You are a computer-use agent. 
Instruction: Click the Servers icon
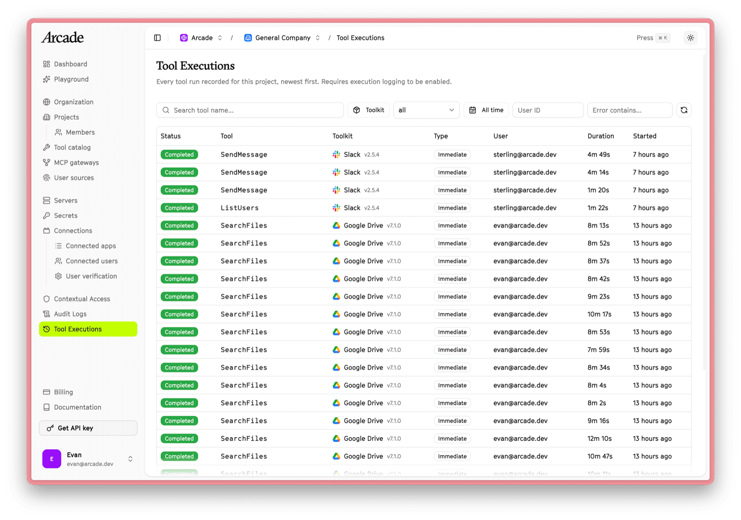point(46,200)
